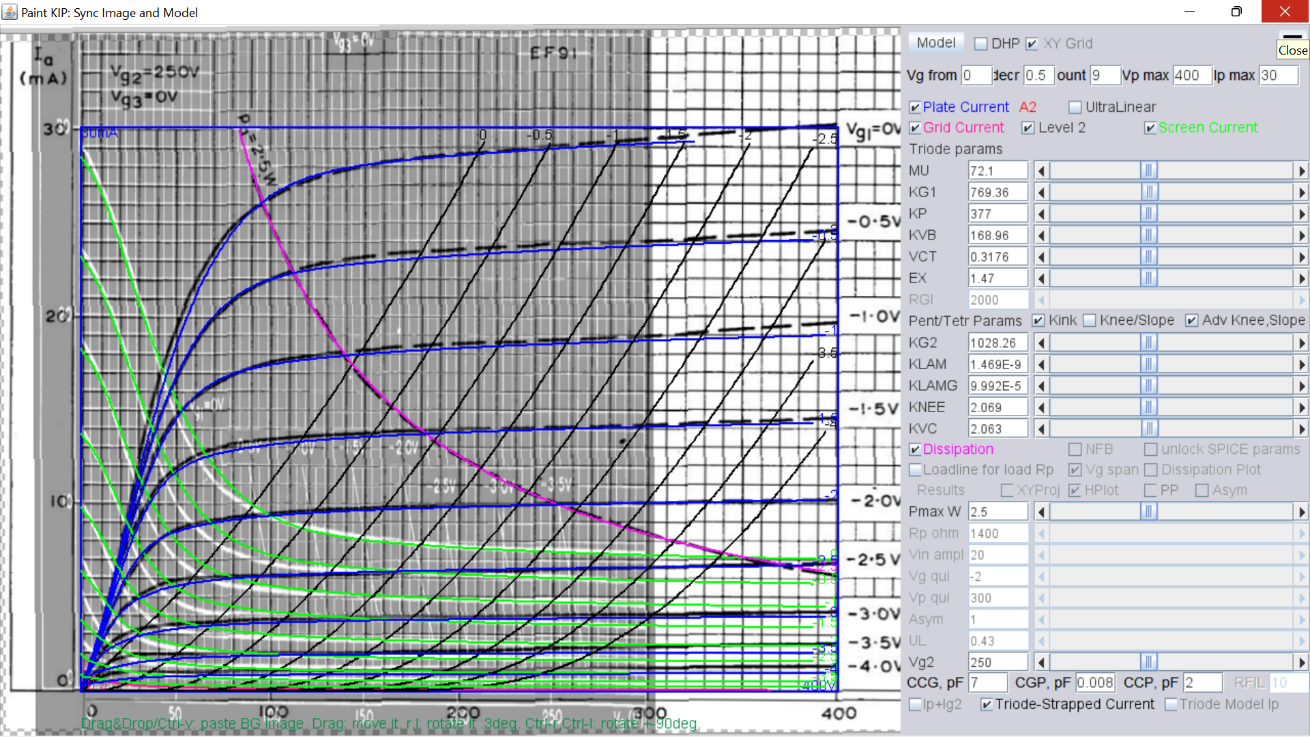This screenshot has height=737, width=1310.
Task: Toggle the DHP checkbox
Action: pyautogui.click(x=981, y=44)
